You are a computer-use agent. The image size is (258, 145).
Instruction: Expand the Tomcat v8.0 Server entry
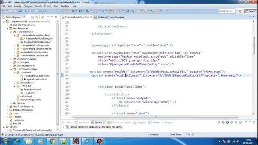[7, 130]
